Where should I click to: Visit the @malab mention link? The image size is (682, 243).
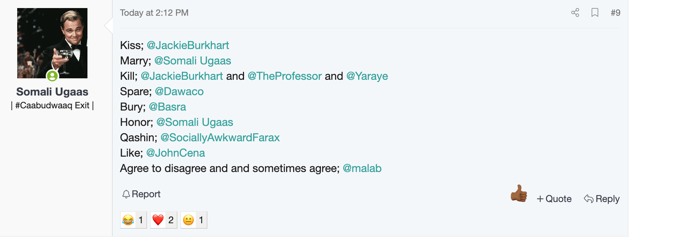(x=362, y=168)
